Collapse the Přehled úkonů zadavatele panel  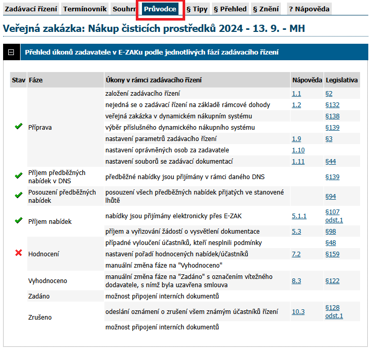11,52
